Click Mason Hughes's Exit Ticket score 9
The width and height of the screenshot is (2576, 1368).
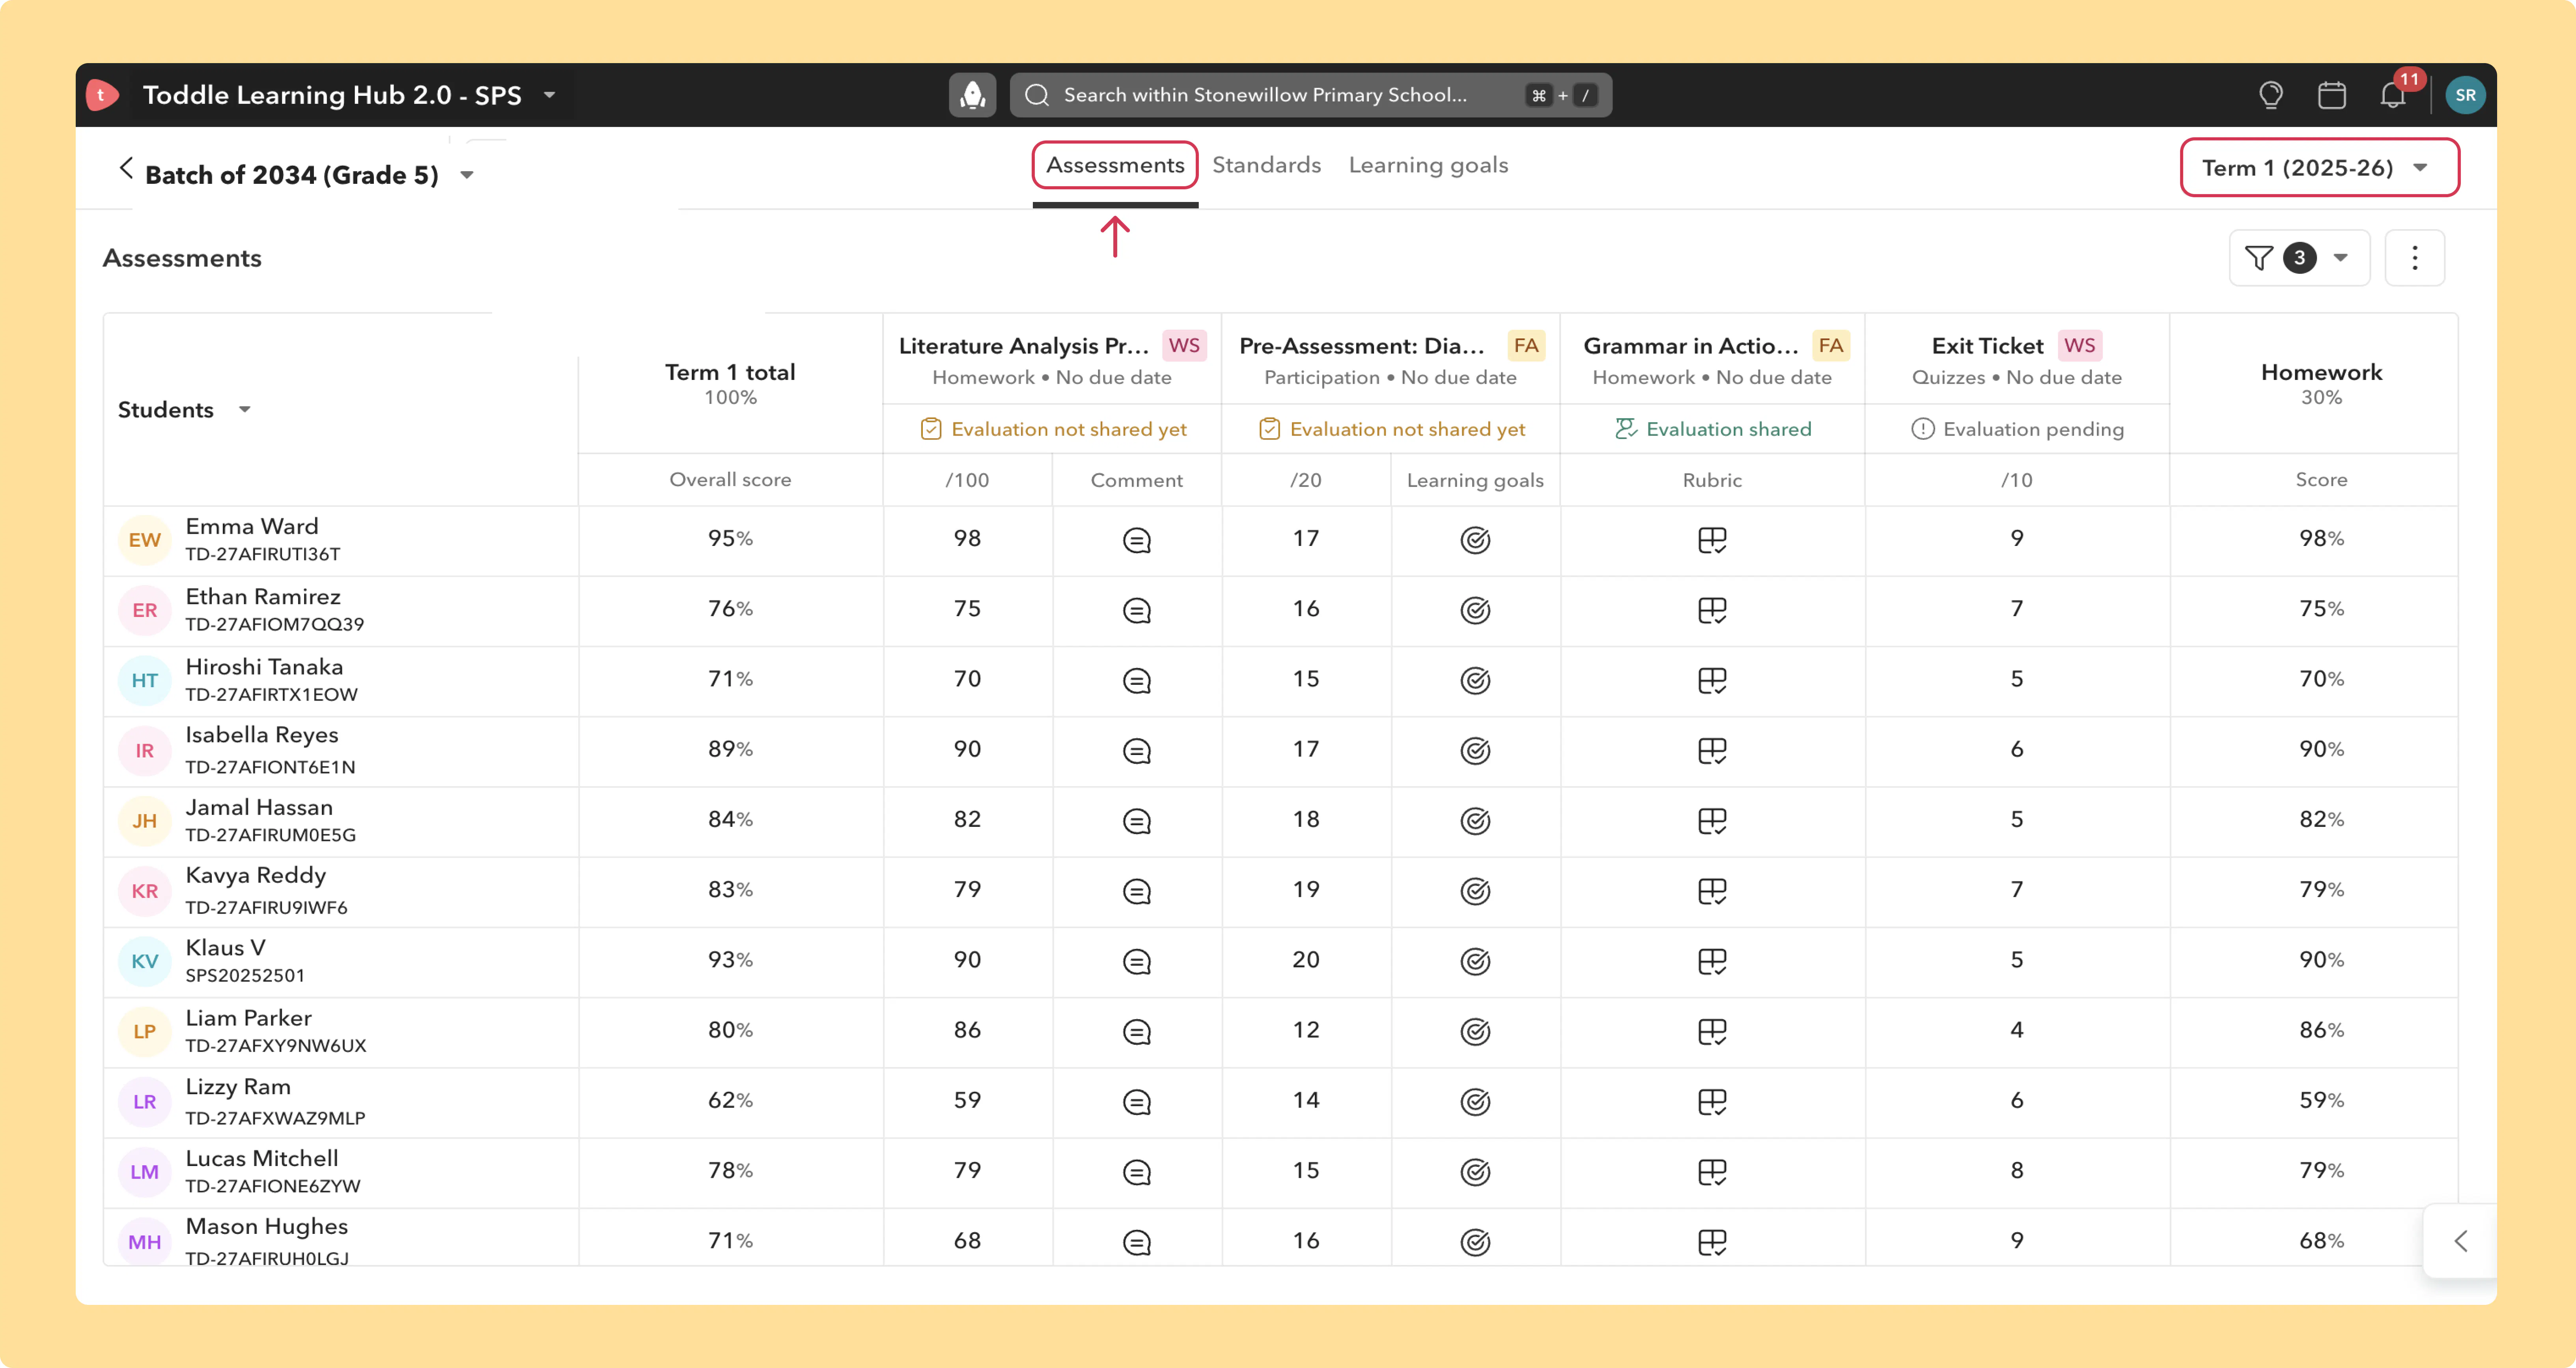tap(2017, 1240)
